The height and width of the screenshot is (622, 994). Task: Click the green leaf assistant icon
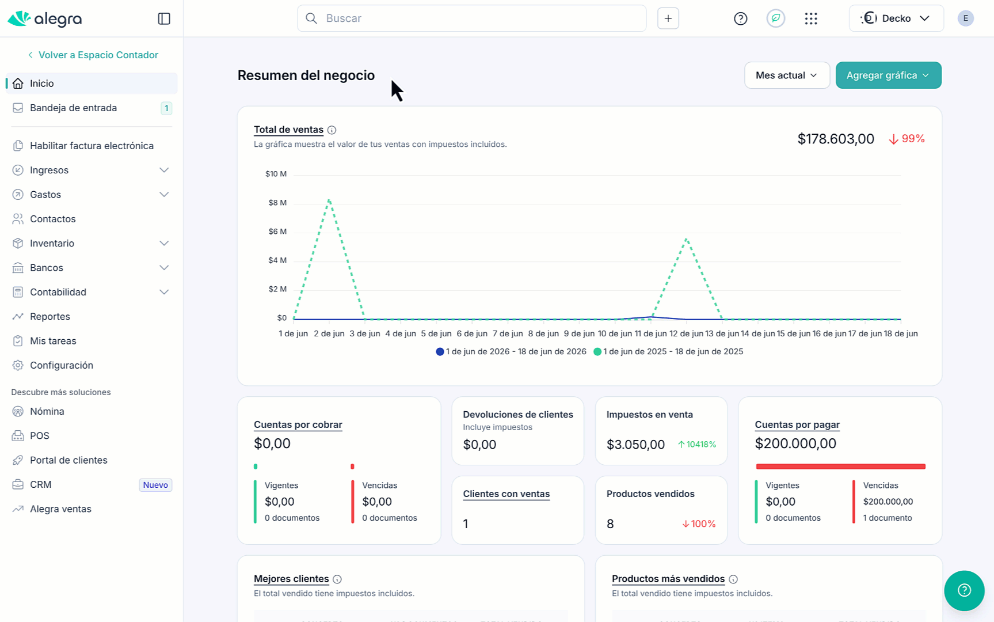coord(776,18)
